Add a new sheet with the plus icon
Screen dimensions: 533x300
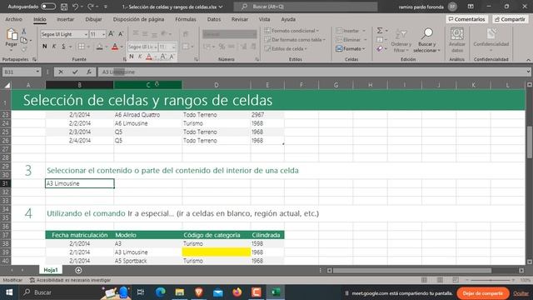coord(78,270)
